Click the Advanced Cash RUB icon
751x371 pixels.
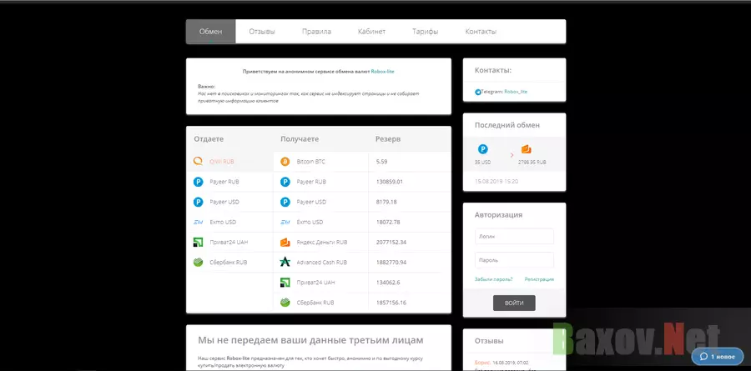(285, 263)
